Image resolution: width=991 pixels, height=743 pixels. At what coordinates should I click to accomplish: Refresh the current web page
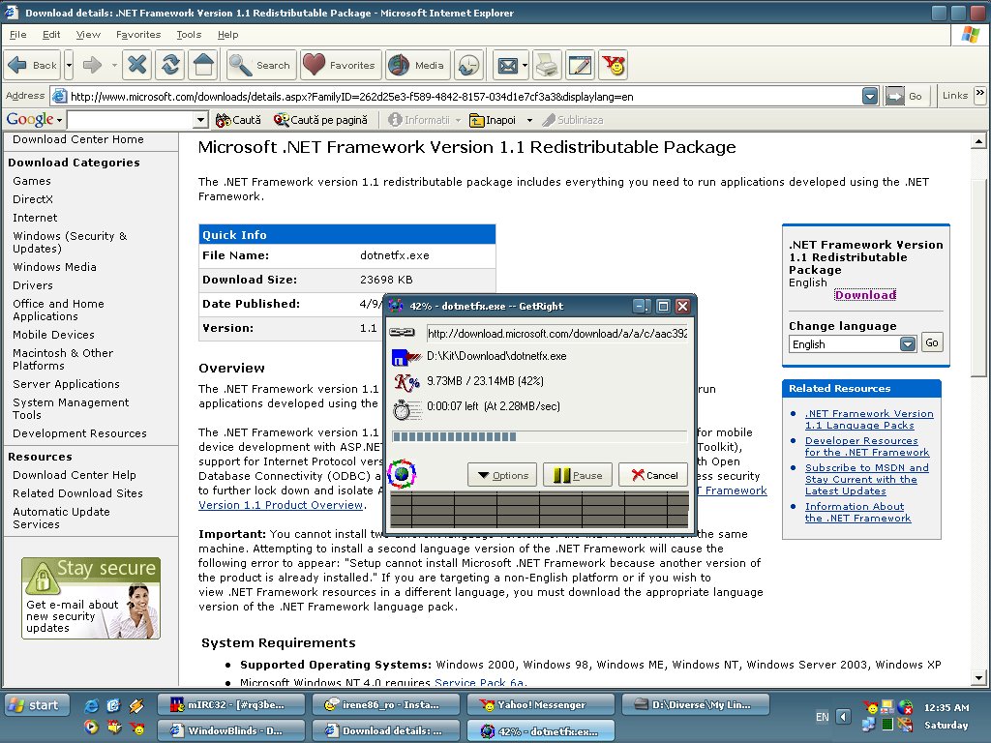pos(170,65)
